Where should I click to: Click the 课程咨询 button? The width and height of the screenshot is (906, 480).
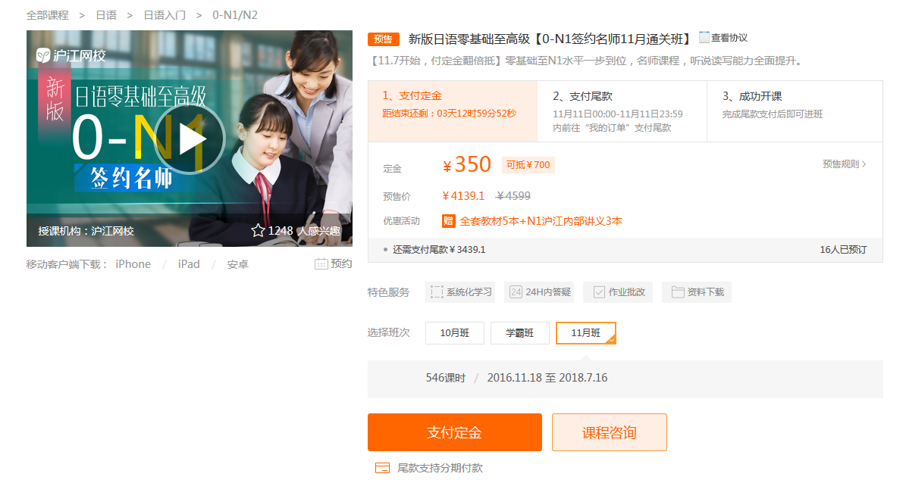click(610, 432)
